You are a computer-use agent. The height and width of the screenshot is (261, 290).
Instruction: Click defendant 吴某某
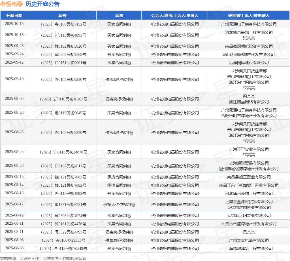tap(249, 232)
